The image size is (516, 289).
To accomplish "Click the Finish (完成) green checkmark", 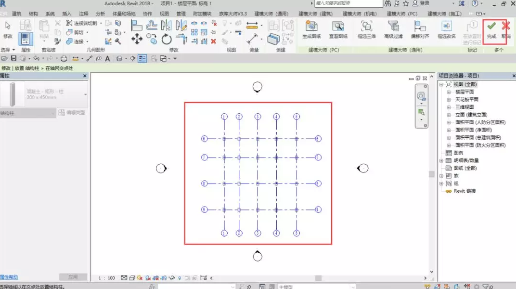I will pyautogui.click(x=491, y=30).
